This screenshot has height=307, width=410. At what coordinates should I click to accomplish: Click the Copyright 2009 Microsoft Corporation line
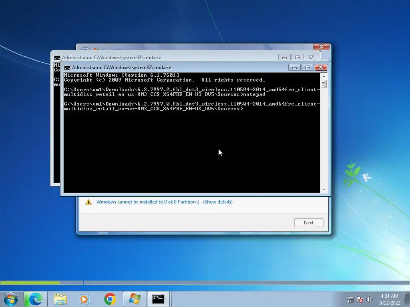[x=165, y=80]
